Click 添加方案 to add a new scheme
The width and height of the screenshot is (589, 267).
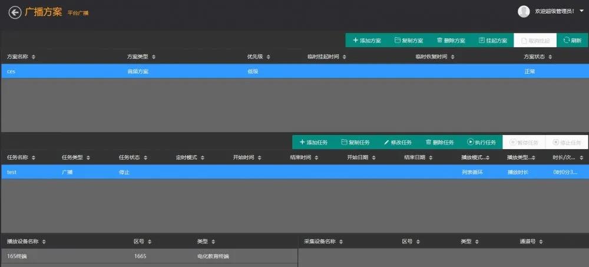pos(366,41)
